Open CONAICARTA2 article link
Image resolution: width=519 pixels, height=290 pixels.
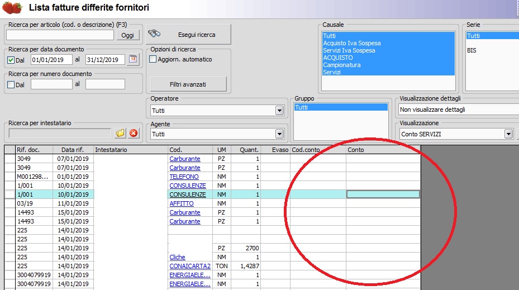pyautogui.click(x=190, y=266)
